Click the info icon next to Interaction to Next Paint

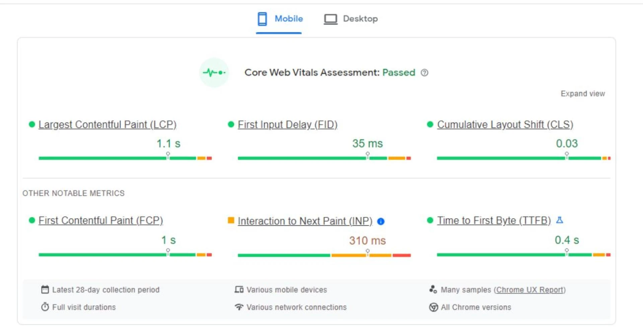[381, 221]
